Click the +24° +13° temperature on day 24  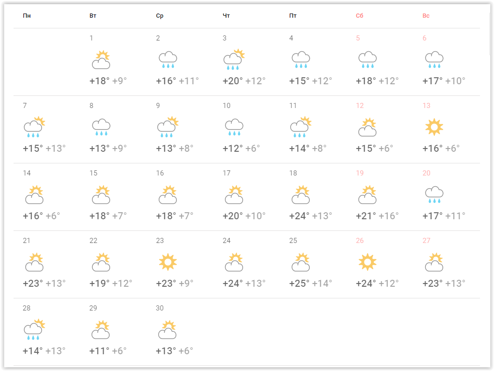(x=244, y=283)
